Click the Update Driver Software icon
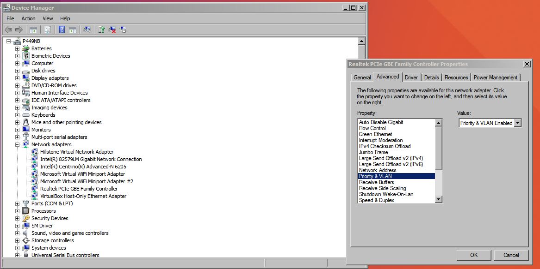540x269 pixels. tap(101, 30)
